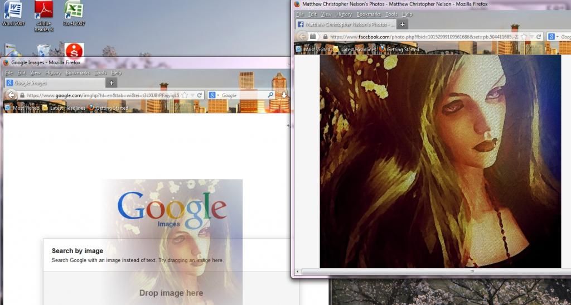Open the History menu in the Facebook window

[343, 14]
